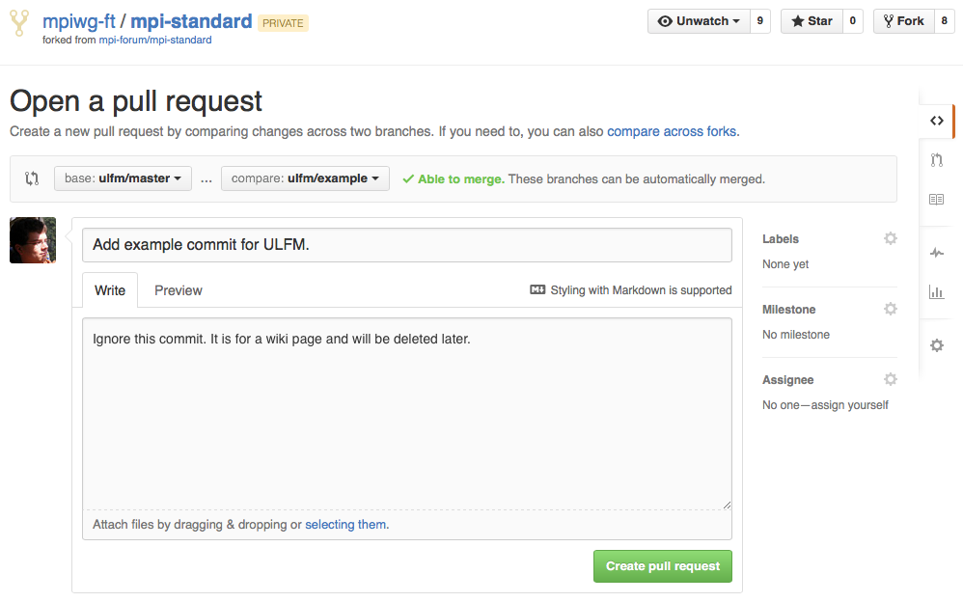The height and width of the screenshot is (602, 963).
Task: Click the stargazers count 0
Action: (852, 21)
